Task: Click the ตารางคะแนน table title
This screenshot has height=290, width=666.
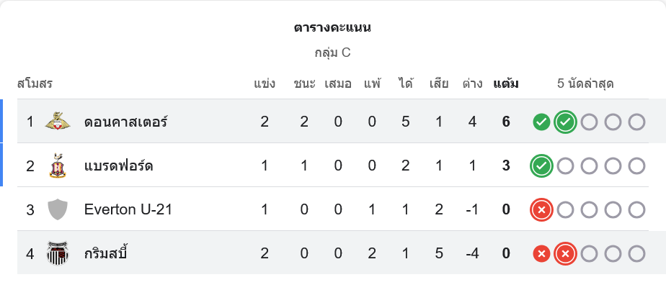Action: click(332, 28)
